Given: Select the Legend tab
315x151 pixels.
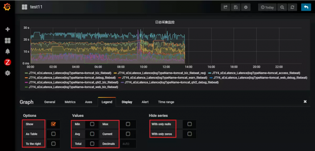Looking at the screenshot, I should pyautogui.click(x=107, y=102).
